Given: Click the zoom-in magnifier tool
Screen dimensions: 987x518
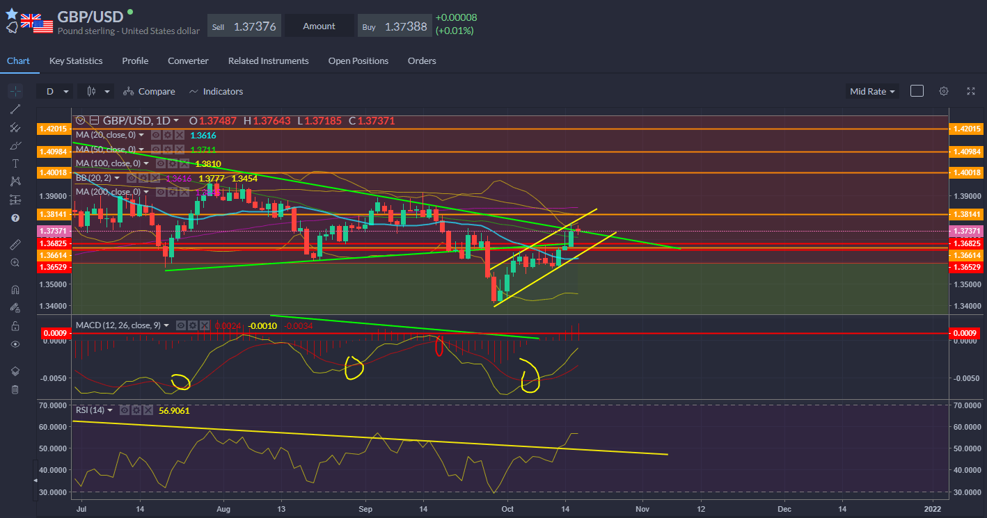Looking at the screenshot, I should 15,262.
